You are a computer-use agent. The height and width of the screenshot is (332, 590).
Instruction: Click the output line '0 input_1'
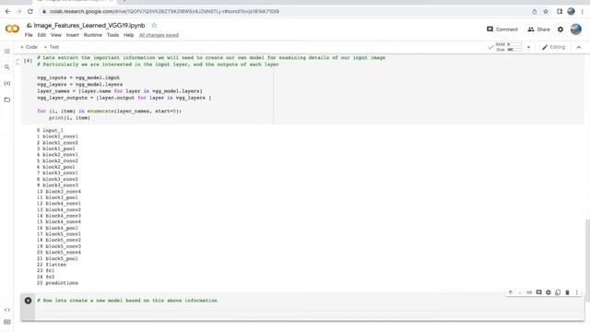50,130
